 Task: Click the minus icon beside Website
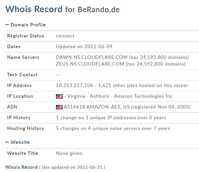tap(7, 142)
